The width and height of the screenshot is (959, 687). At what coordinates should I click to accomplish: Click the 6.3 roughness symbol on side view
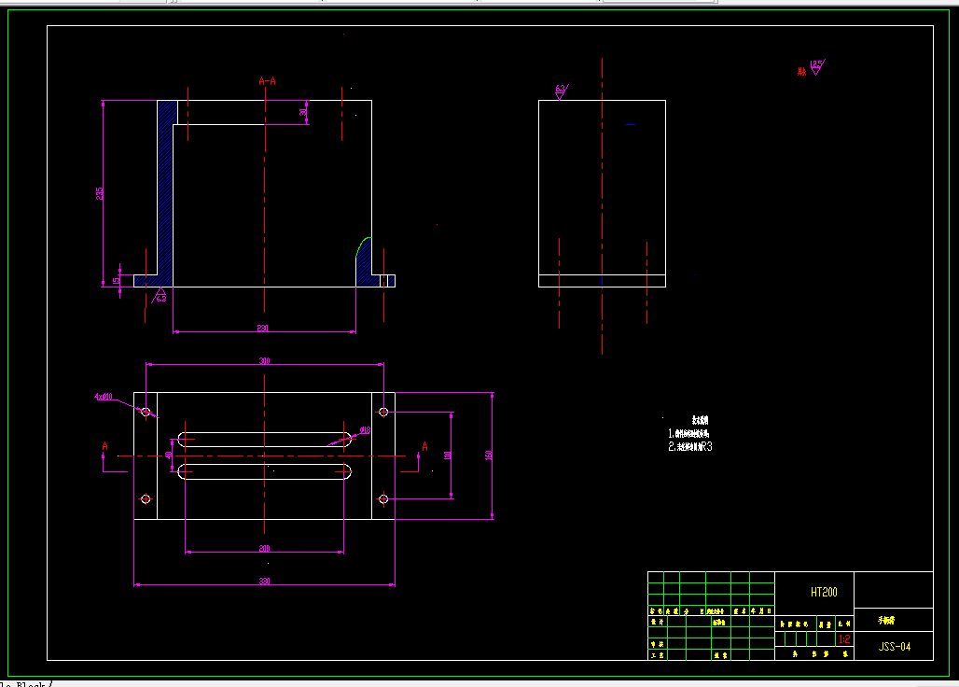click(562, 92)
